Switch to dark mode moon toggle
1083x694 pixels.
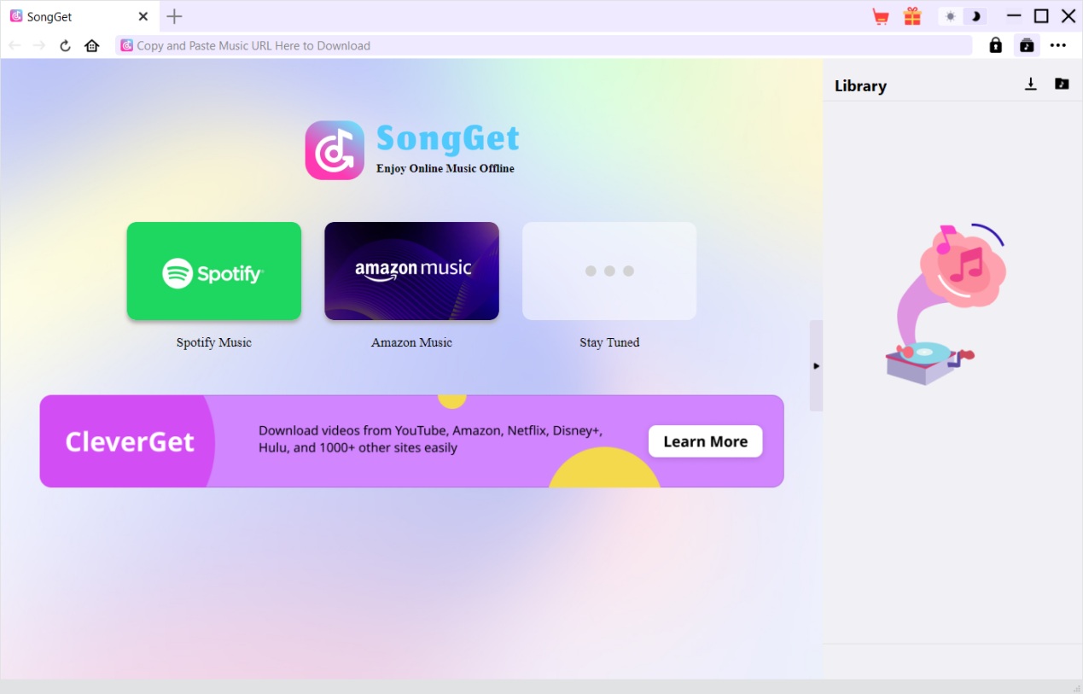point(975,16)
